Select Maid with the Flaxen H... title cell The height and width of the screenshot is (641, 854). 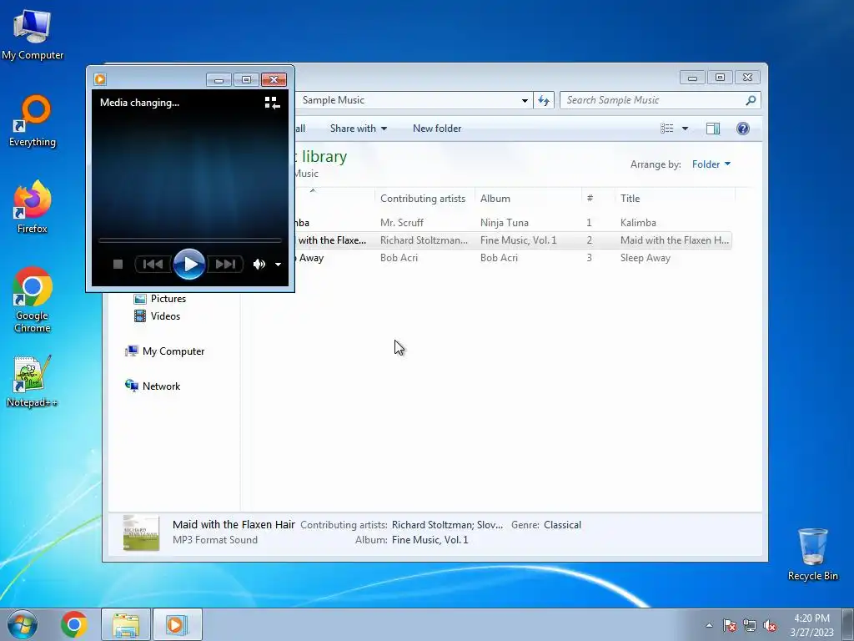pos(674,240)
